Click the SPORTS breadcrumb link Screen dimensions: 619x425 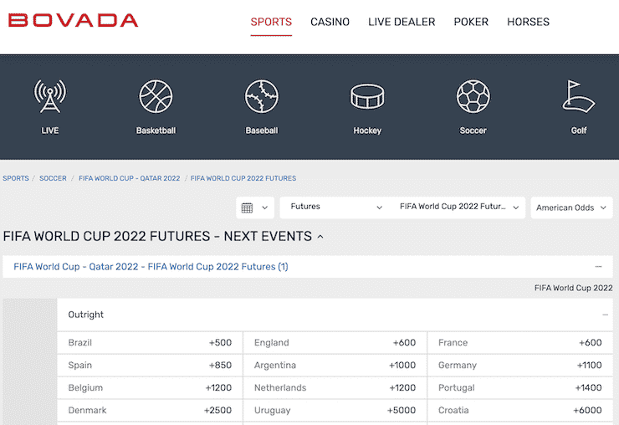click(x=16, y=178)
